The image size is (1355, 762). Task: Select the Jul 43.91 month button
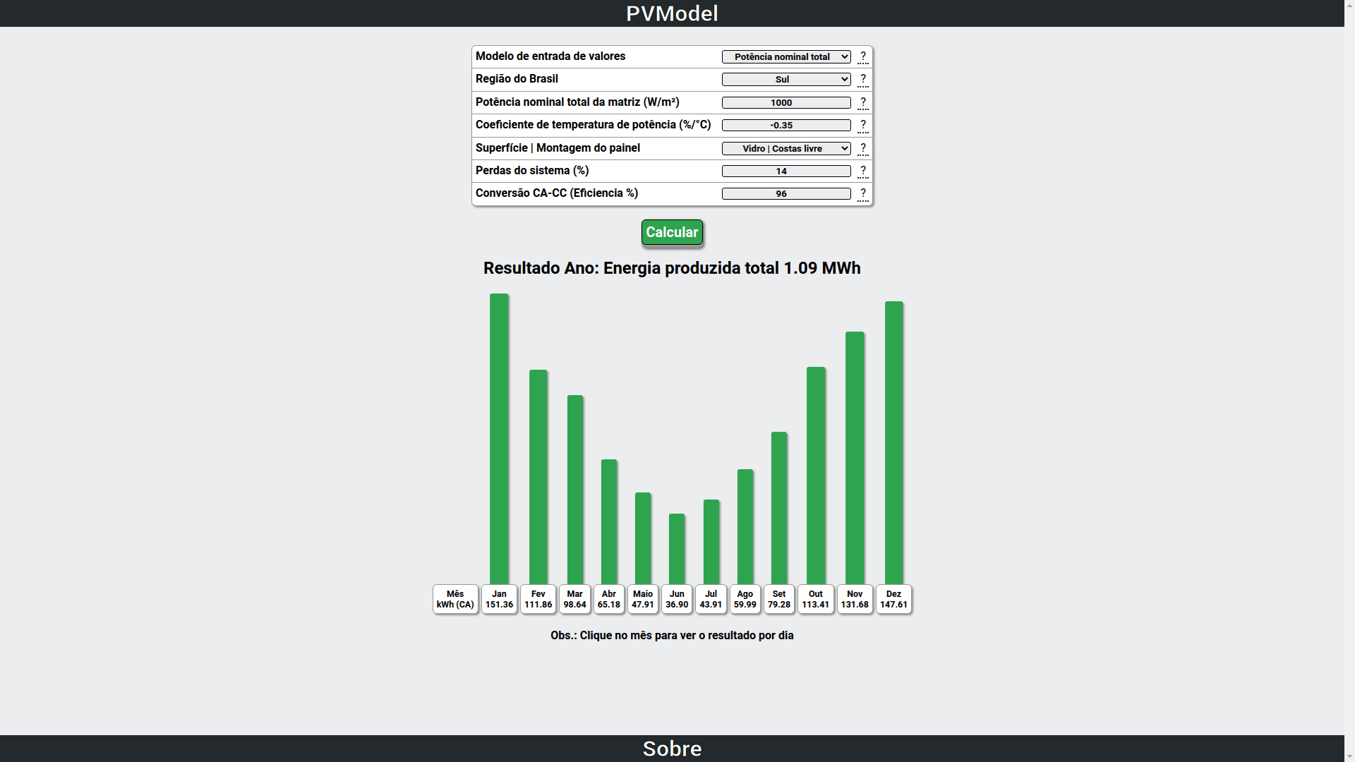(x=711, y=599)
